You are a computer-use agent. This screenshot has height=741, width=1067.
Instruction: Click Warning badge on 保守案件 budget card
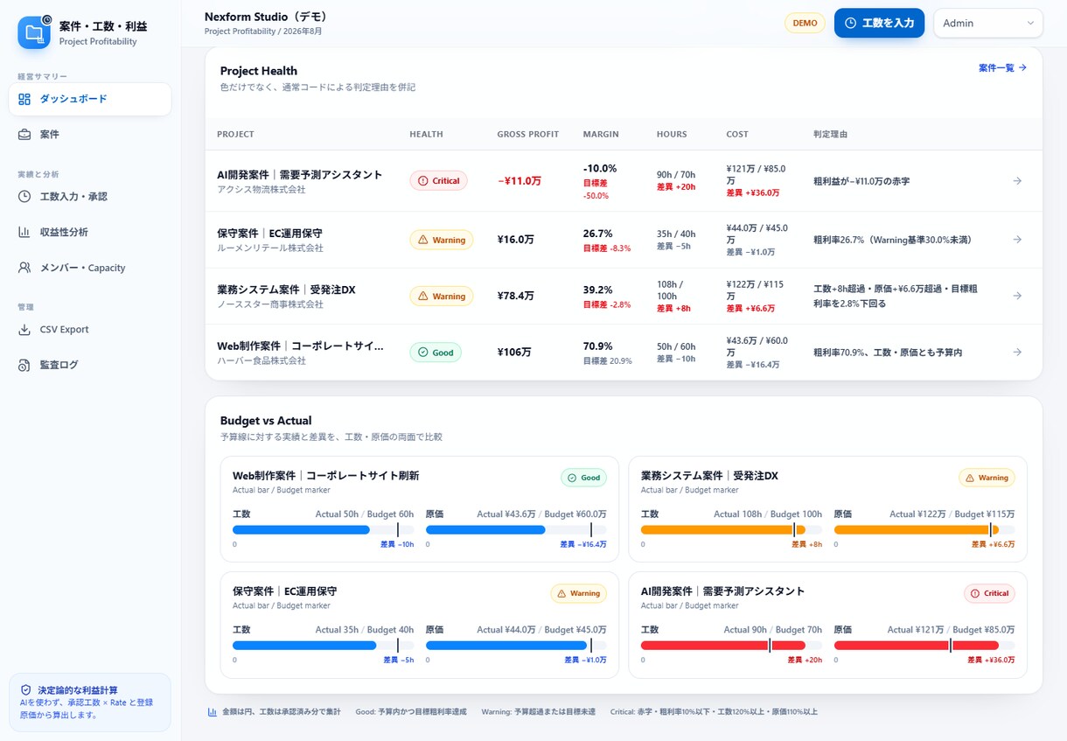(x=578, y=593)
